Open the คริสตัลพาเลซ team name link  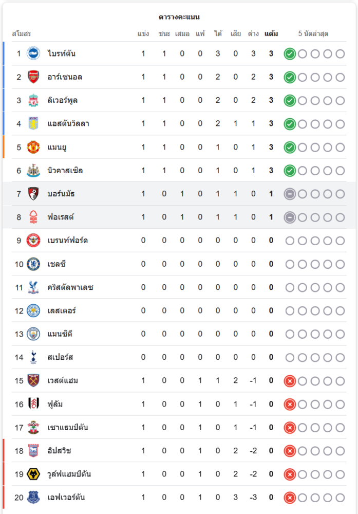point(70,287)
